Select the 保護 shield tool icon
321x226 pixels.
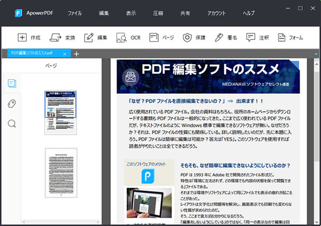tap(187, 37)
